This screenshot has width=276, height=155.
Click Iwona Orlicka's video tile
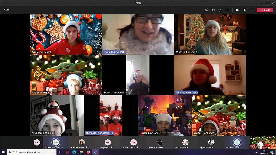(138, 34)
